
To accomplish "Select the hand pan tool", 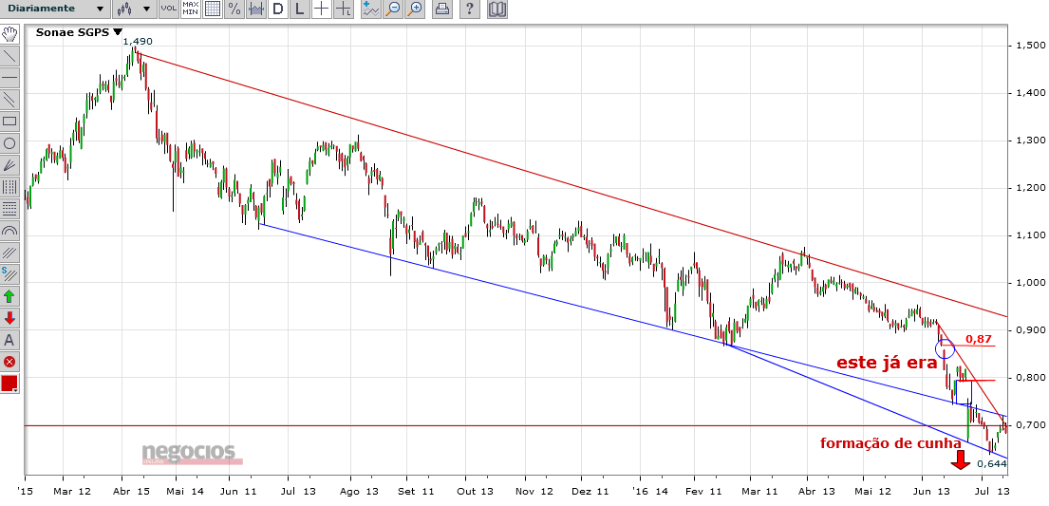I will click(9, 34).
